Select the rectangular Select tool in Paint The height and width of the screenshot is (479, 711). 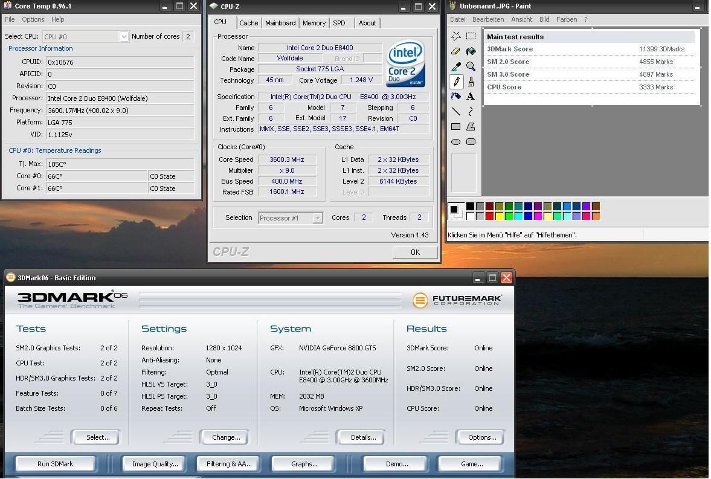(471, 36)
